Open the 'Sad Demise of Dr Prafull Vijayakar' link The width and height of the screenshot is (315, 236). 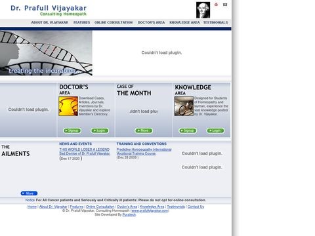pos(85,153)
